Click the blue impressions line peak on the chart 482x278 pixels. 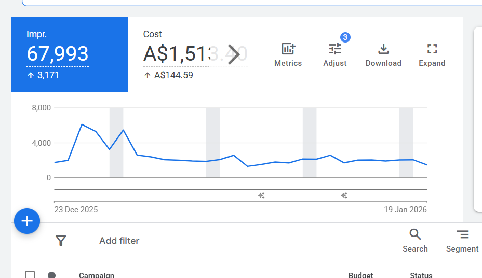82,124
